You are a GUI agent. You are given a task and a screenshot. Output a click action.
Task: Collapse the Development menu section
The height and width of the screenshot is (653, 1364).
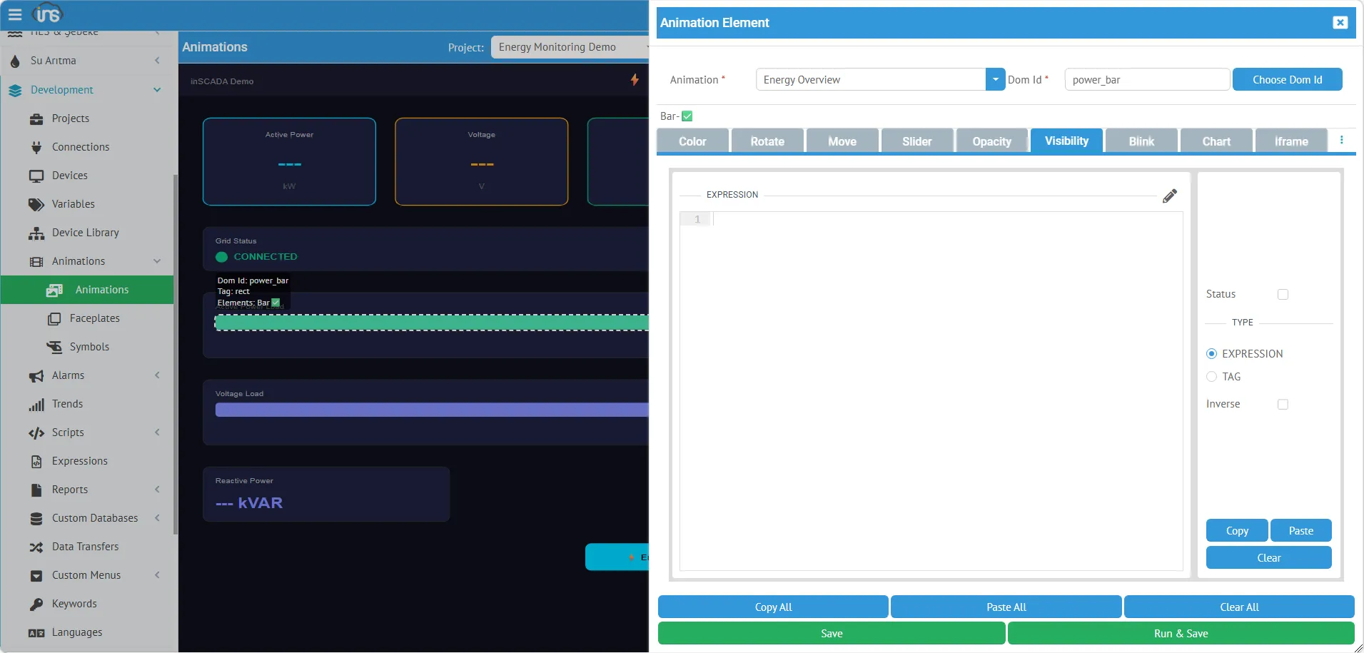pyautogui.click(x=157, y=90)
